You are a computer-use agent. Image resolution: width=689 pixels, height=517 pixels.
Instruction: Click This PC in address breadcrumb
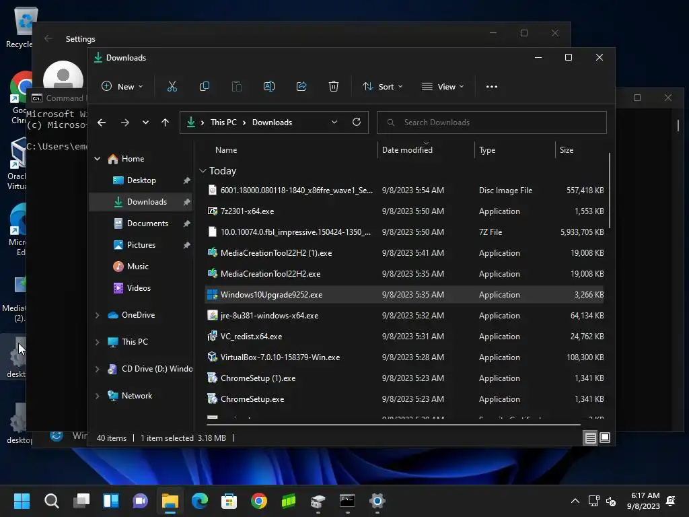223,123
